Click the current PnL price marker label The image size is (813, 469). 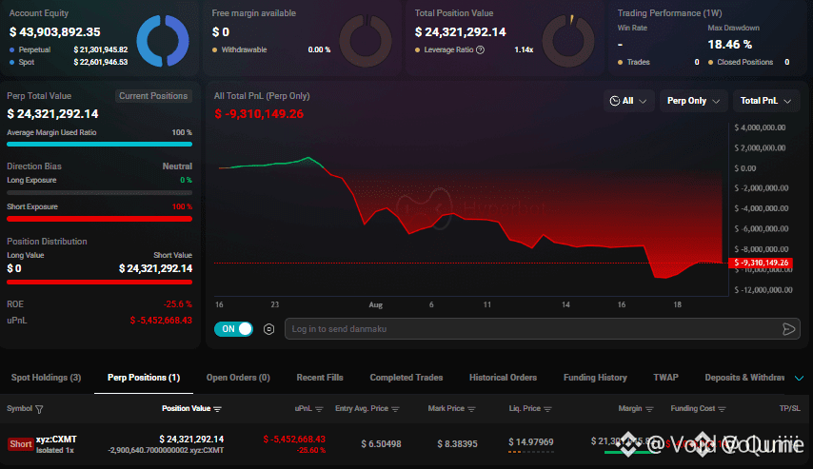[x=761, y=263]
